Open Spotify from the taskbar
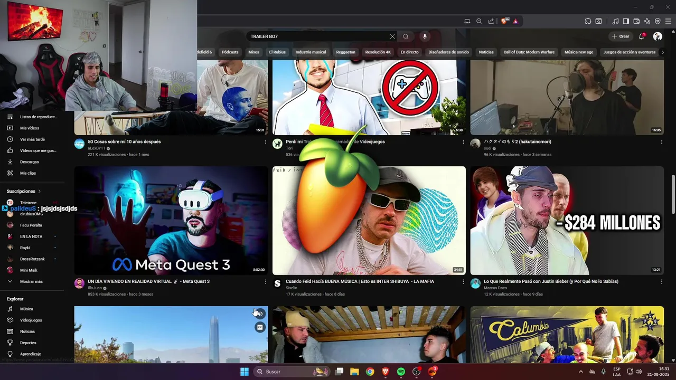The width and height of the screenshot is (676, 380). 401,372
